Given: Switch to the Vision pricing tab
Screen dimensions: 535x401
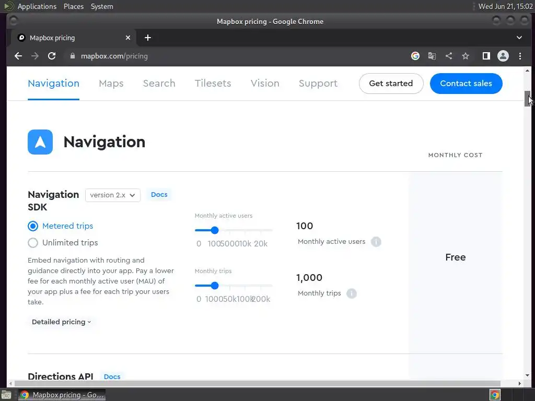Looking at the screenshot, I should pos(265,84).
